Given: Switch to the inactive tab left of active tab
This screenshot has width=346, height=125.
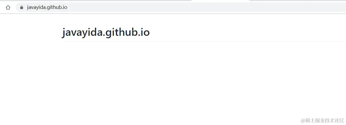Looking at the screenshot, I should point(95,1).
